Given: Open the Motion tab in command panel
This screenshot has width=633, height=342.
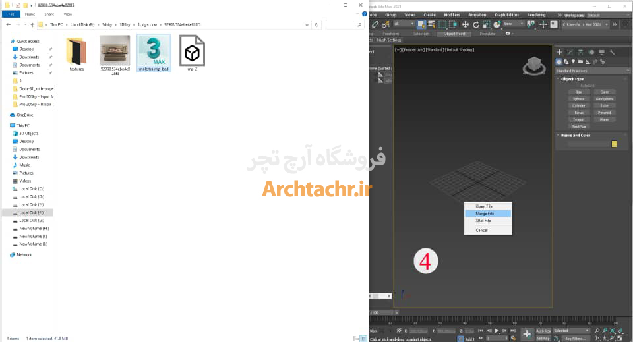Looking at the screenshot, I should click(591, 52).
